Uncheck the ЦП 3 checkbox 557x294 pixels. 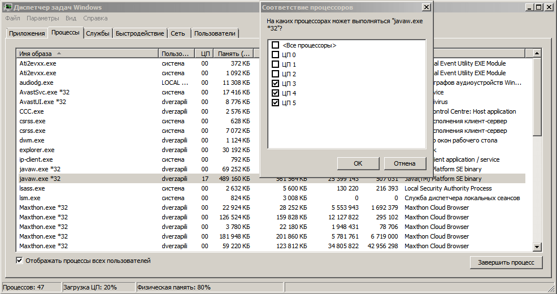pos(276,84)
